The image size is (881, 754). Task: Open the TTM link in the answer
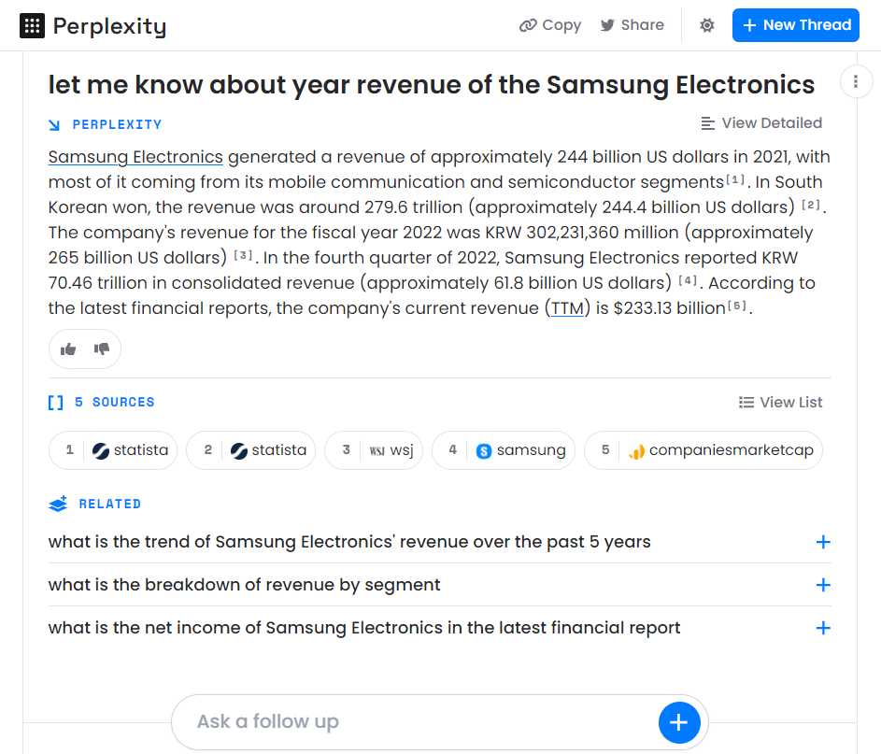[x=567, y=308]
